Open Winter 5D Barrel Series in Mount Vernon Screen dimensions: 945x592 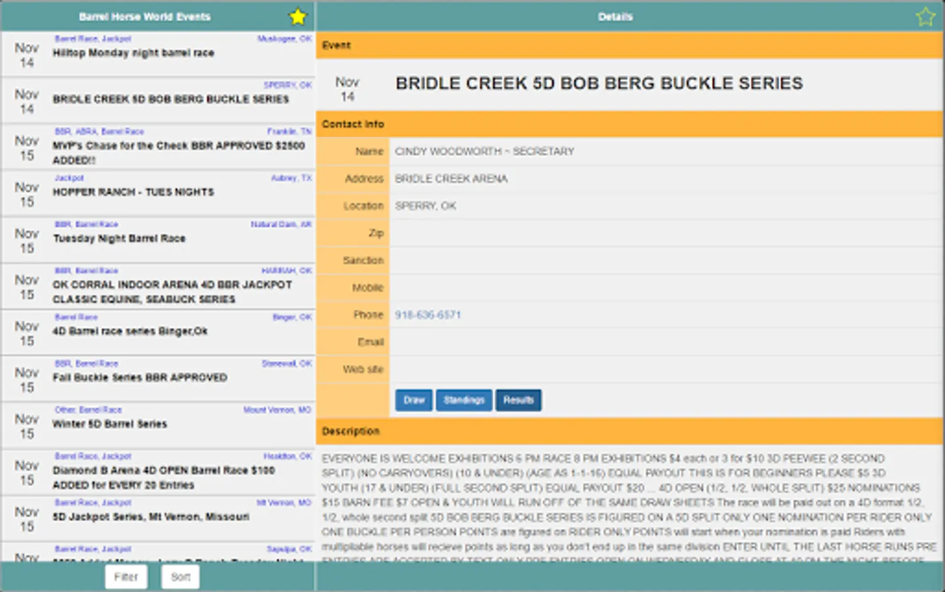158,423
